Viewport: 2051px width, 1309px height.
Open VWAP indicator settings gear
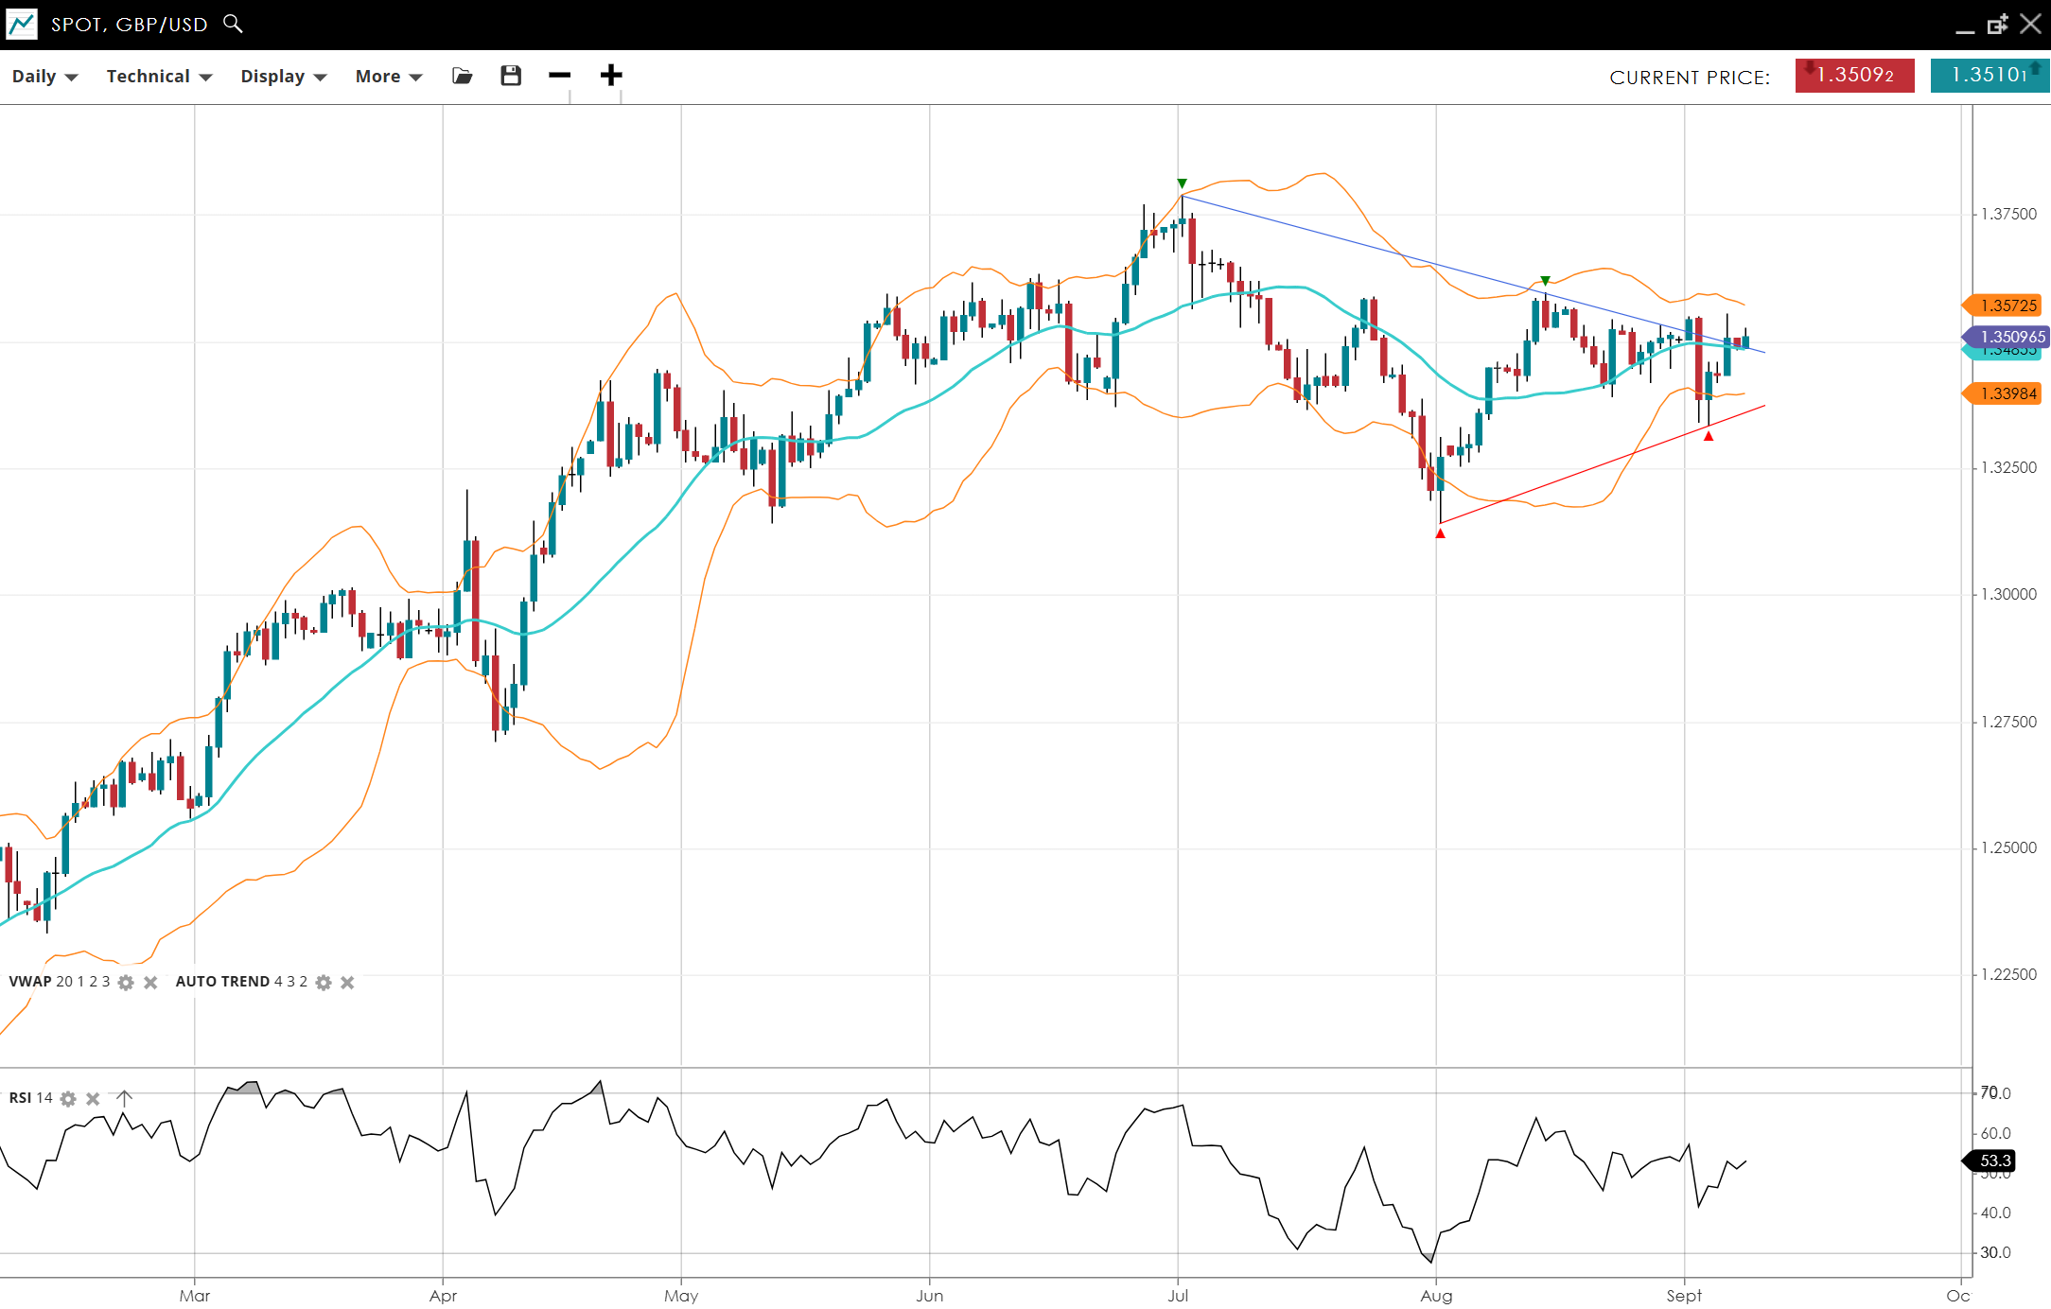126,983
